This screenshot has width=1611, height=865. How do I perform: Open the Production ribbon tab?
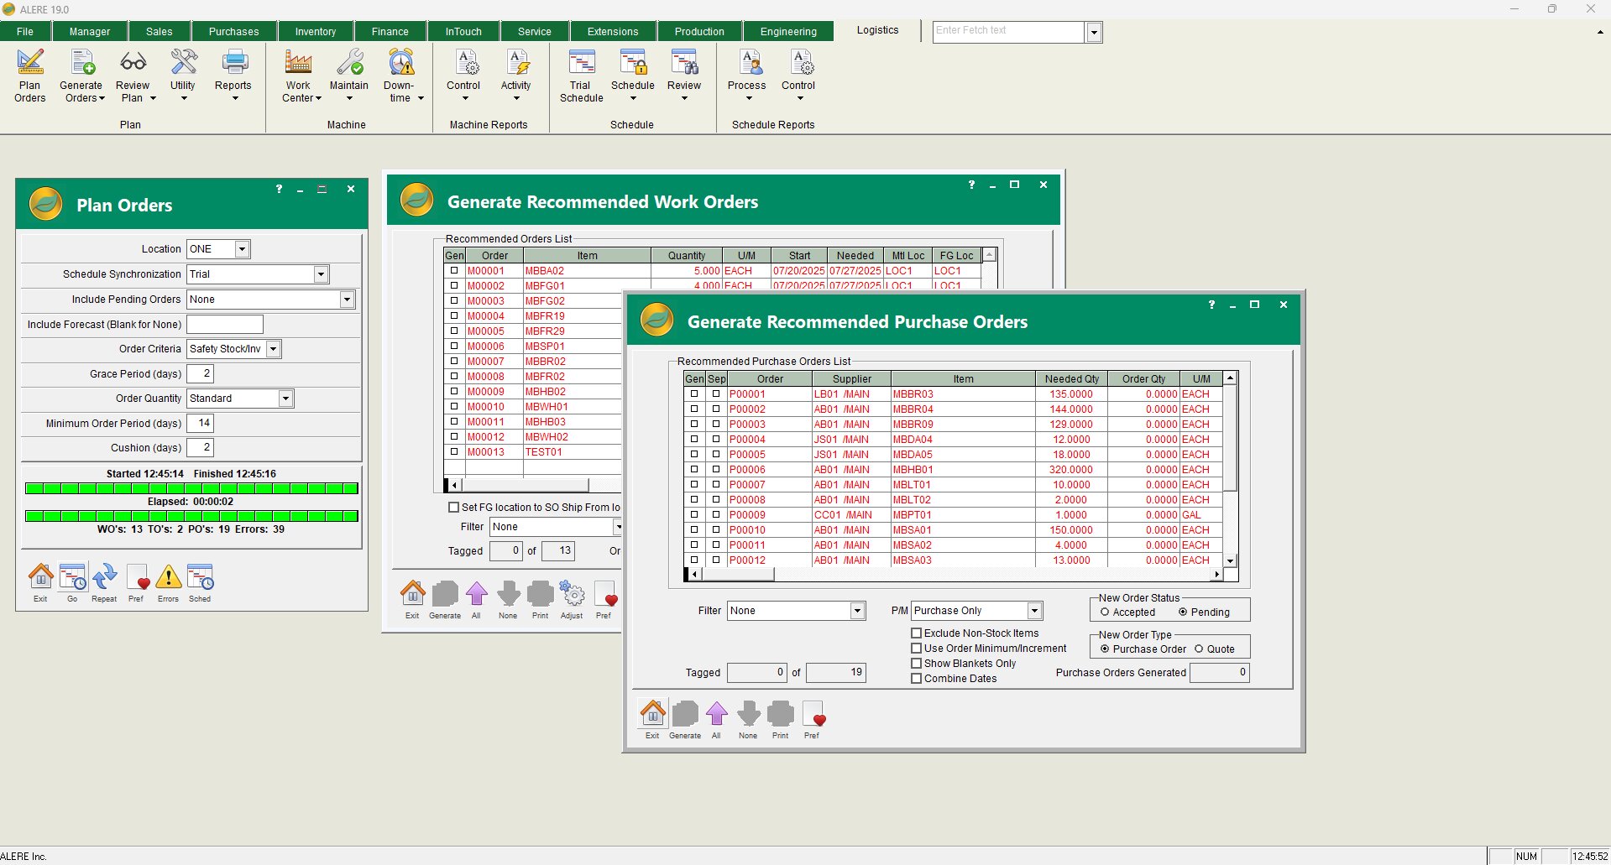[x=699, y=32]
